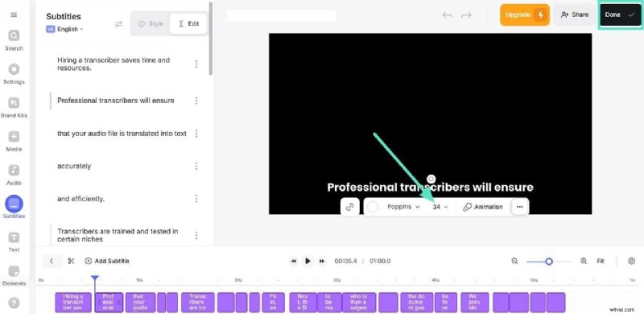
Task: Open options for 'that your audio file' row
Action: (x=196, y=134)
